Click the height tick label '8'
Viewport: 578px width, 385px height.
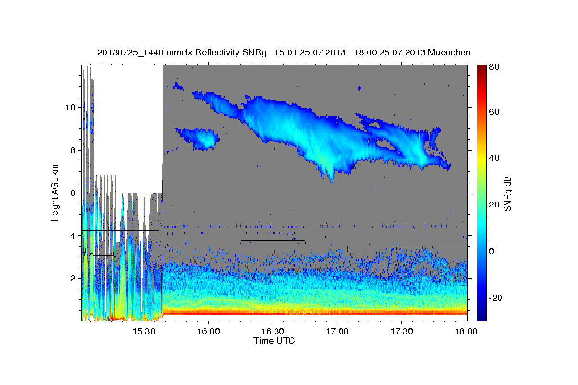74,150
